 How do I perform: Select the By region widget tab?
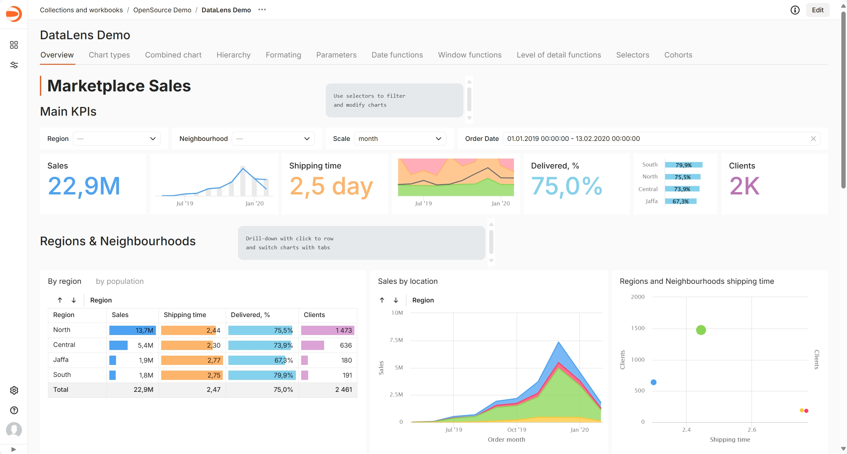[64, 281]
